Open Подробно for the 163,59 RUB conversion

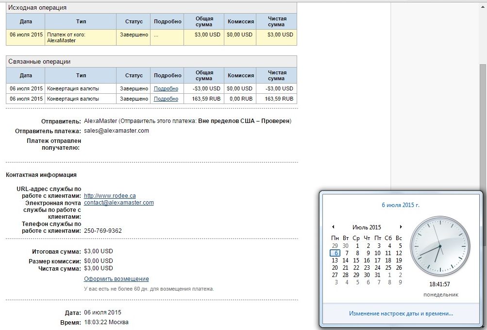pos(166,99)
